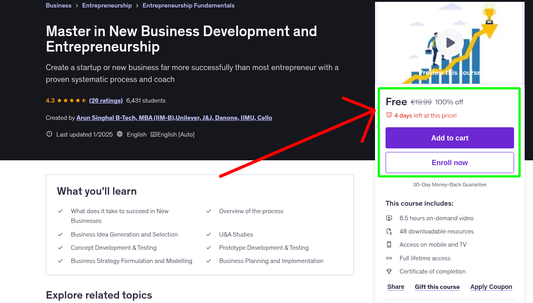Click the globe icon next to English

pos(120,134)
